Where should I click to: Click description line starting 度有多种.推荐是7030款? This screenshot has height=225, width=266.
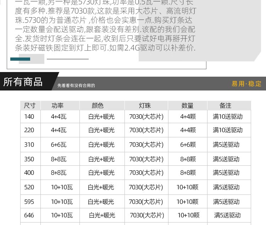tap(106, 11)
